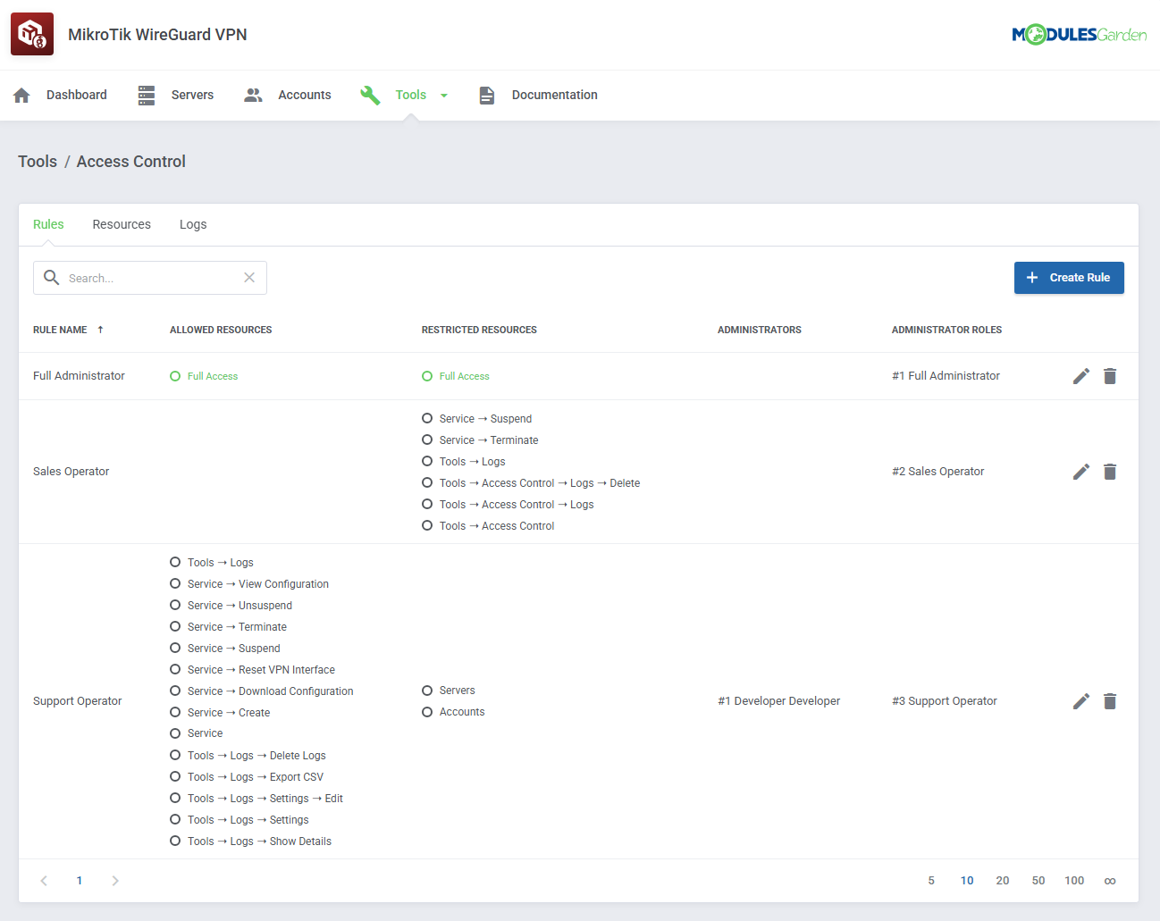Click the Tools wrench icon
Image resolution: width=1160 pixels, height=921 pixels.
pos(370,96)
